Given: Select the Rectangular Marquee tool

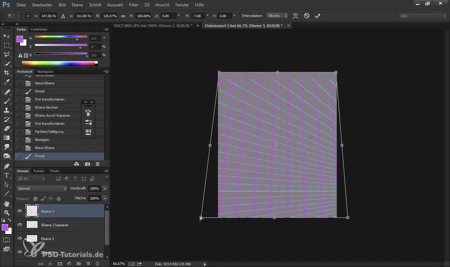Looking at the screenshot, I should 7,45.
